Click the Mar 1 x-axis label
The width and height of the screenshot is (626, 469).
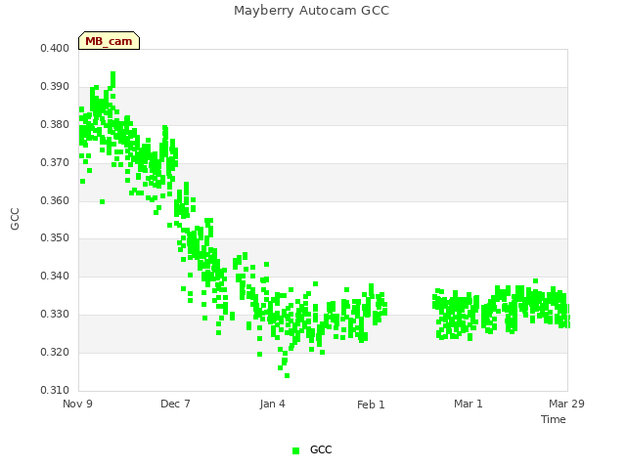click(x=469, y=404)
